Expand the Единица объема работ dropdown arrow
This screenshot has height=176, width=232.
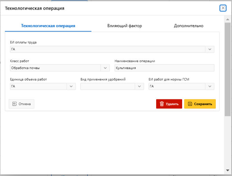[x=71, y=86]
